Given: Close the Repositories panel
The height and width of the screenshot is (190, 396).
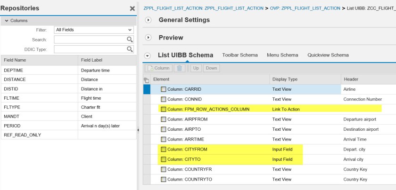Looking at the screenshot, I should 132,8.
